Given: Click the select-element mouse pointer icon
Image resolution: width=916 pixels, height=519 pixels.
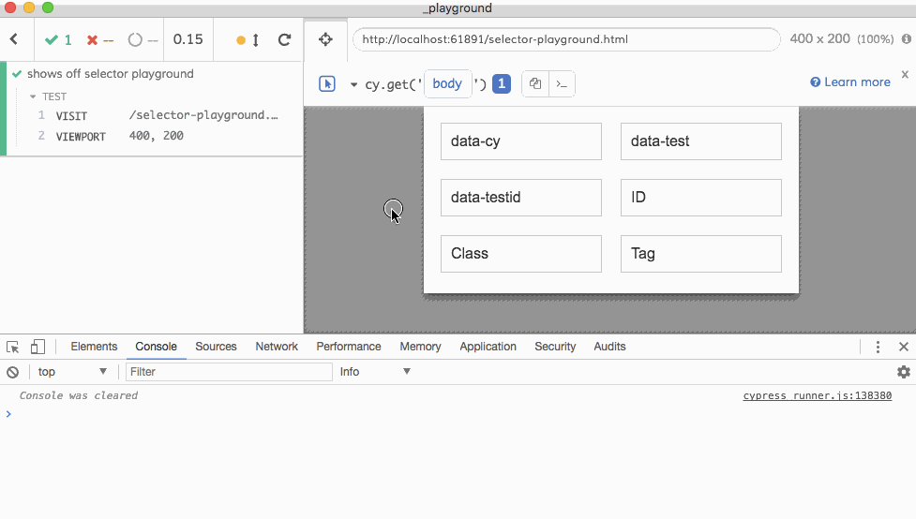Looking at the screenshot, I should (x=327, y=84).
